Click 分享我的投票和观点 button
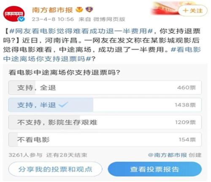The width and height of the screenshot is (211, 182). tap(55, 169)
